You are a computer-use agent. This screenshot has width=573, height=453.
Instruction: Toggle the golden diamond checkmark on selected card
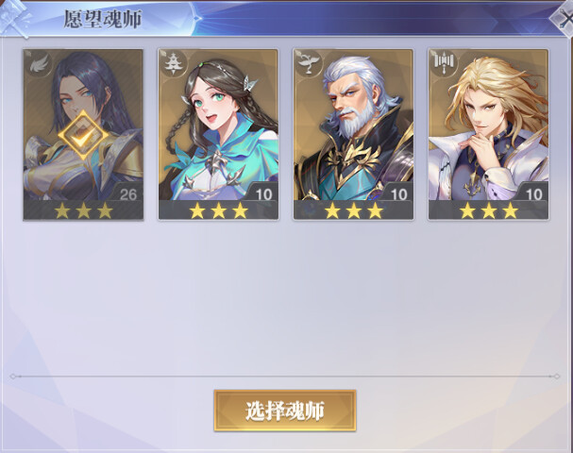pos(84,136)
